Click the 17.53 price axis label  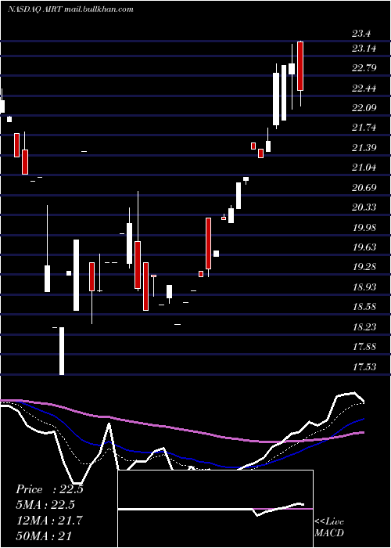pos(364,367)
